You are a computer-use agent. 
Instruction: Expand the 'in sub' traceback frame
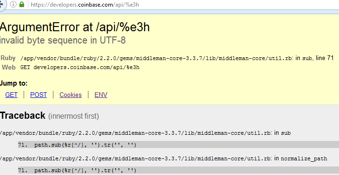145,133
